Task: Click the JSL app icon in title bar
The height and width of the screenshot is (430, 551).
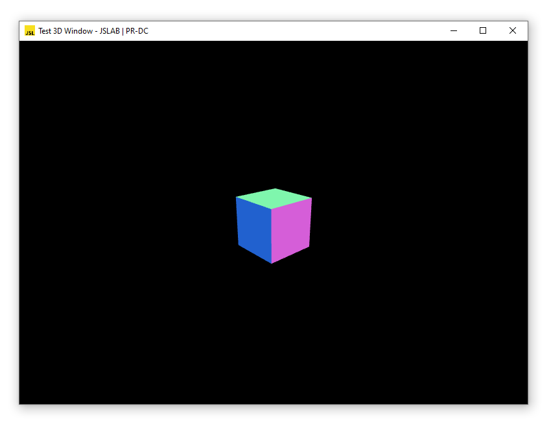Action: pos(30,31)
